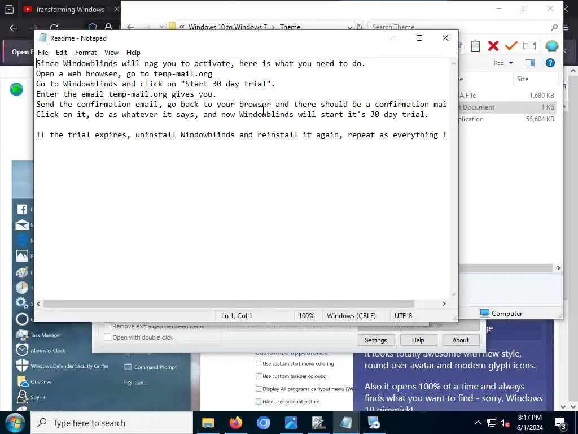Click the clipboard paste icon in Explorer toolbar

pos(475,46)
